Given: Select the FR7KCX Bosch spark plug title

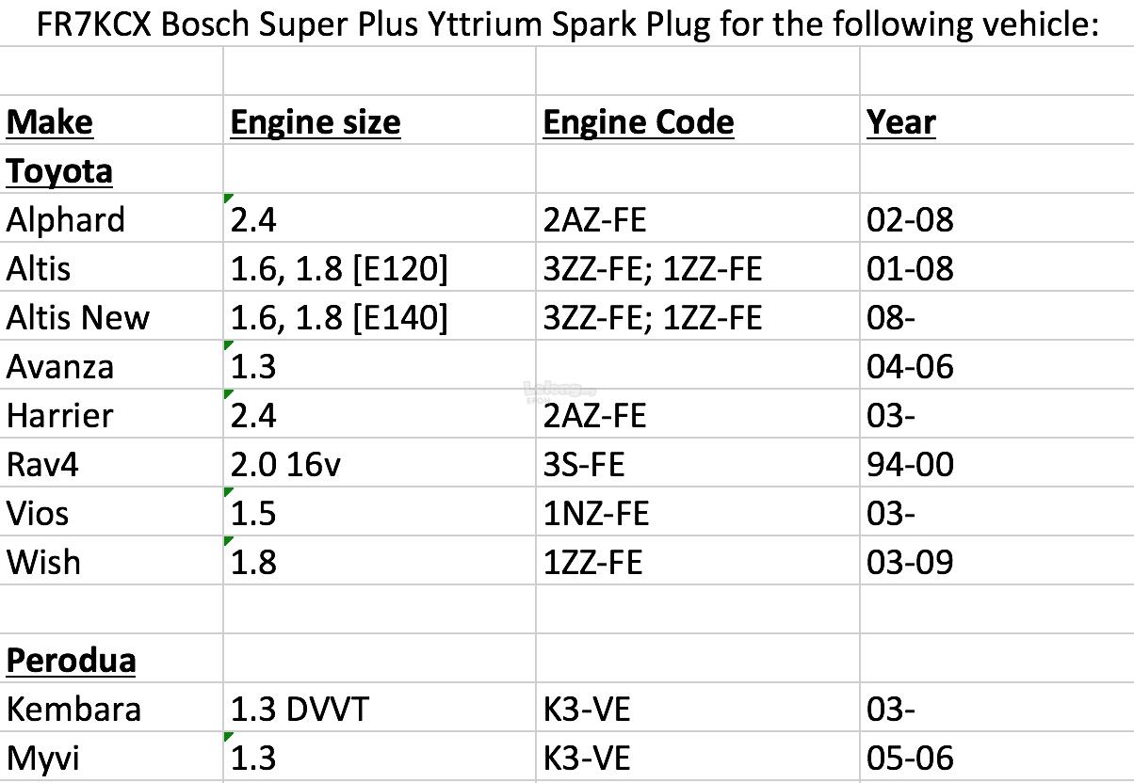Looking at the screenshot, I should [x=567, y=24].
